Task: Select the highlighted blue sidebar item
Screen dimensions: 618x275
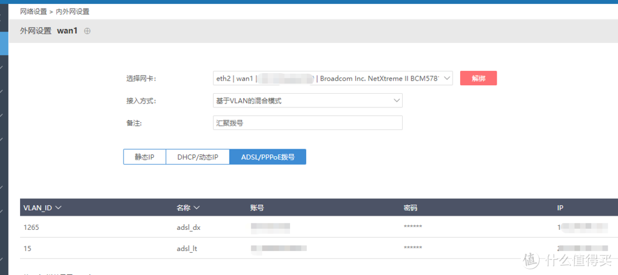Action: pyautogui.click(x=4, y=43)
